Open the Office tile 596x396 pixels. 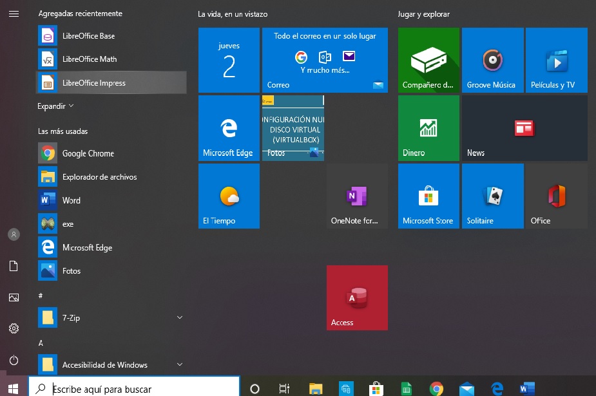point(557,196)
